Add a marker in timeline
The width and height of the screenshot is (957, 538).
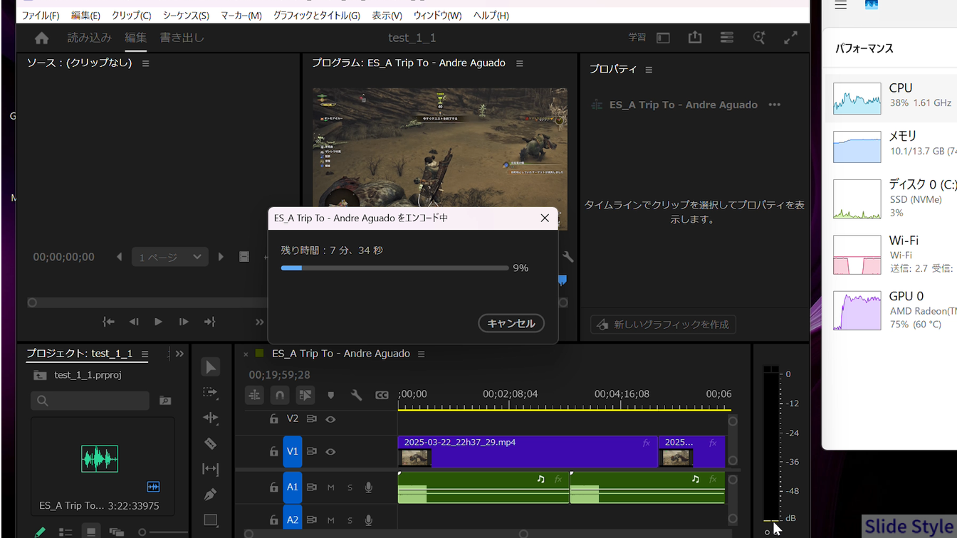coord(330,395)
